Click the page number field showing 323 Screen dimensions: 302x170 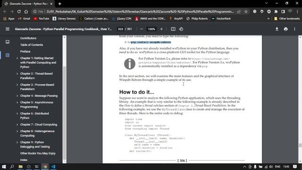[120, 29]
